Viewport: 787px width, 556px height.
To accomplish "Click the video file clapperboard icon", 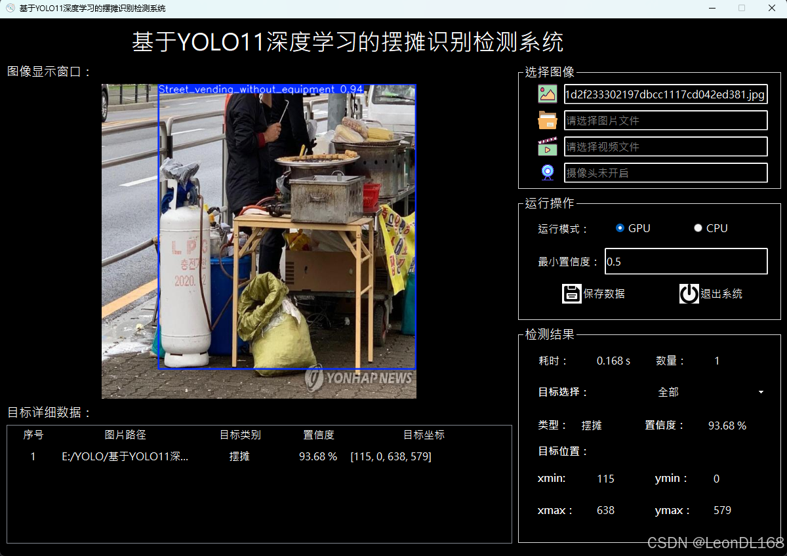I will [548, 146].
